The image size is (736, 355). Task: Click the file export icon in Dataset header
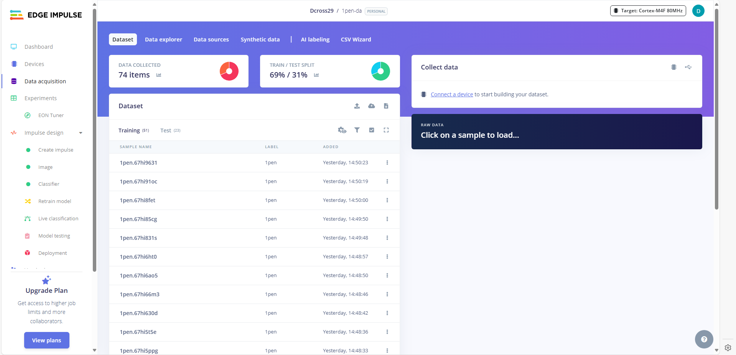point(386,106)
